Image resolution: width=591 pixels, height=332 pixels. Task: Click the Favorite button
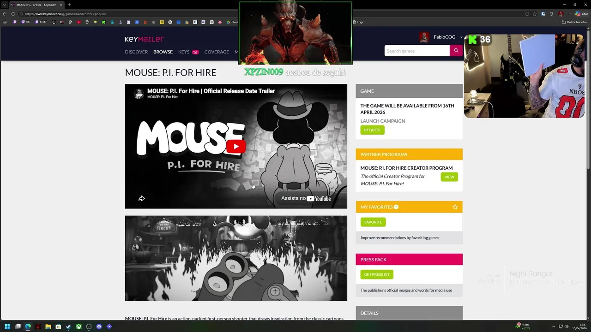point(373,222)
